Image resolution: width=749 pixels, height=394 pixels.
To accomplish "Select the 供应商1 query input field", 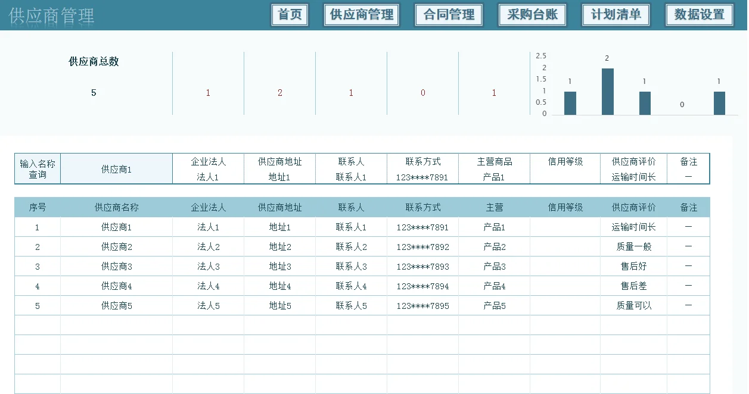I will click(116, 168).
